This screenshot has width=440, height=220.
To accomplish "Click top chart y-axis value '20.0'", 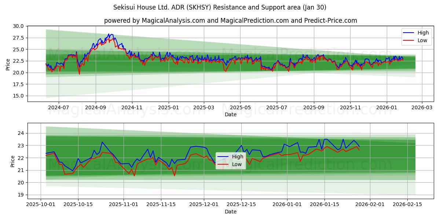I will (x=19, y=73).
